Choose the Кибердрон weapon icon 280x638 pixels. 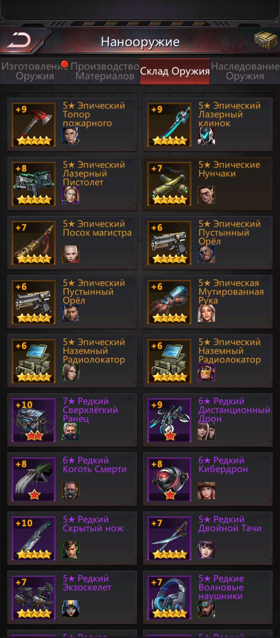coord(169,480)
